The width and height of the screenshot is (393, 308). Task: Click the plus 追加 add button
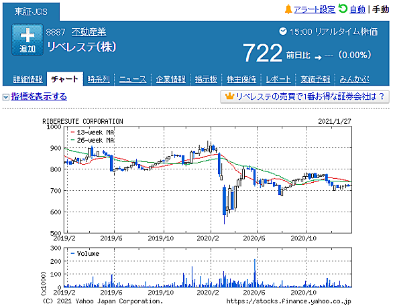point(27,40)
